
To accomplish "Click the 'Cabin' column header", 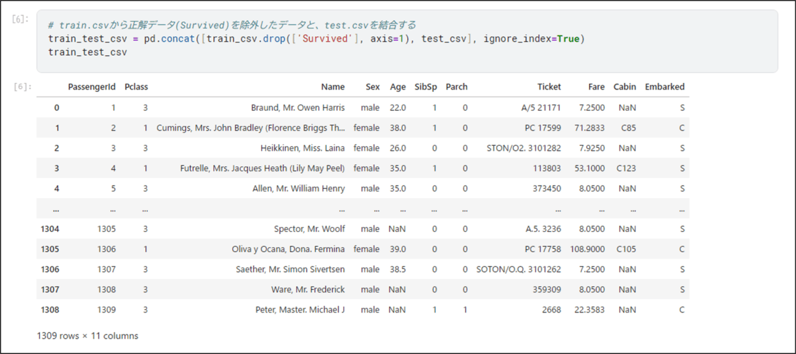I will (x=625, y=87).
